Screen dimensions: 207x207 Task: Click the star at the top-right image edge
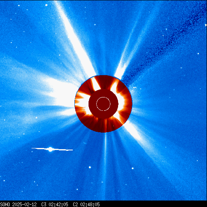tap(206, 25)
